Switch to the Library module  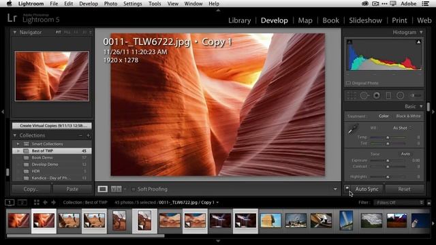coord(239,20)
